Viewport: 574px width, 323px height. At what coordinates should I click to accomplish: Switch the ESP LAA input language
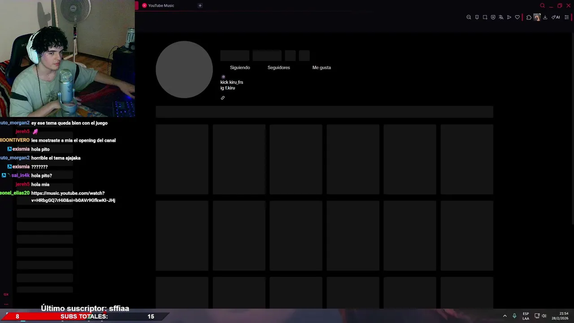(526, 316)
